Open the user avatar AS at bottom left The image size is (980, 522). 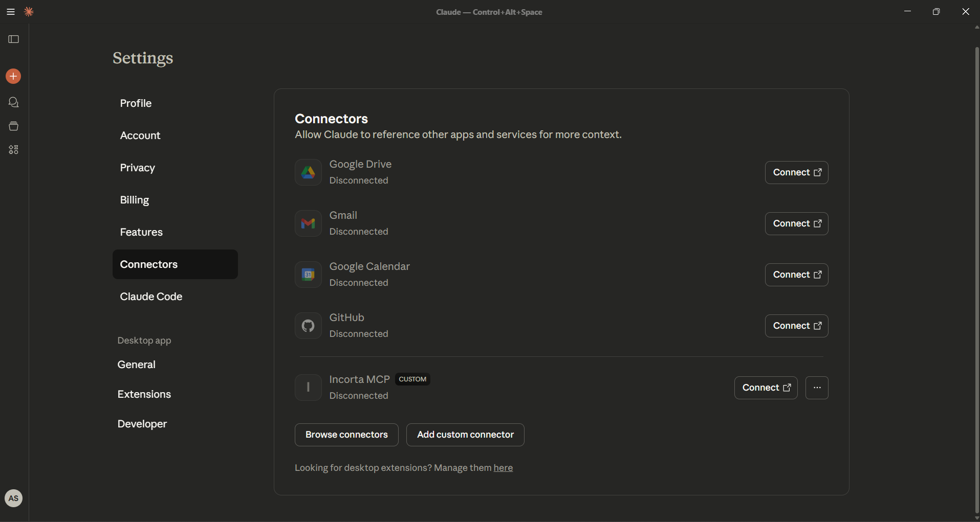[13, 498]
